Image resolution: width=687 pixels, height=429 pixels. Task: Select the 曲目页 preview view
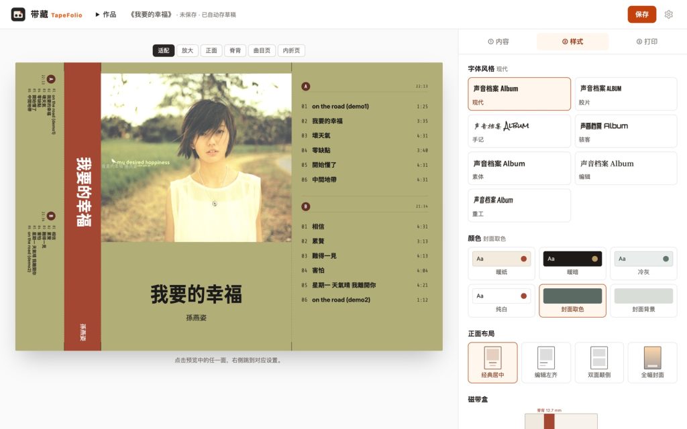tap(262, 51)
